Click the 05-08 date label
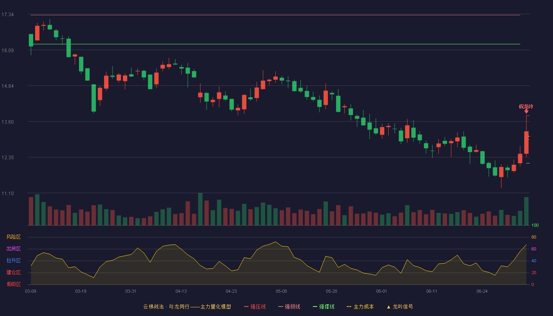This screenshot has height=316, width=553. coord(281,291)
